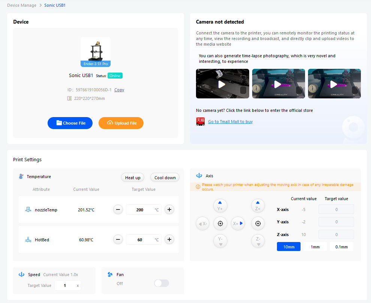Click the X+ axis move button
This screenshot has height=303, width=371.
238,223
